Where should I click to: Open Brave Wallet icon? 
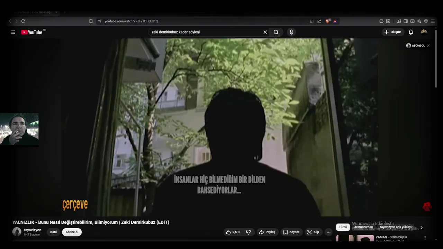412,21
